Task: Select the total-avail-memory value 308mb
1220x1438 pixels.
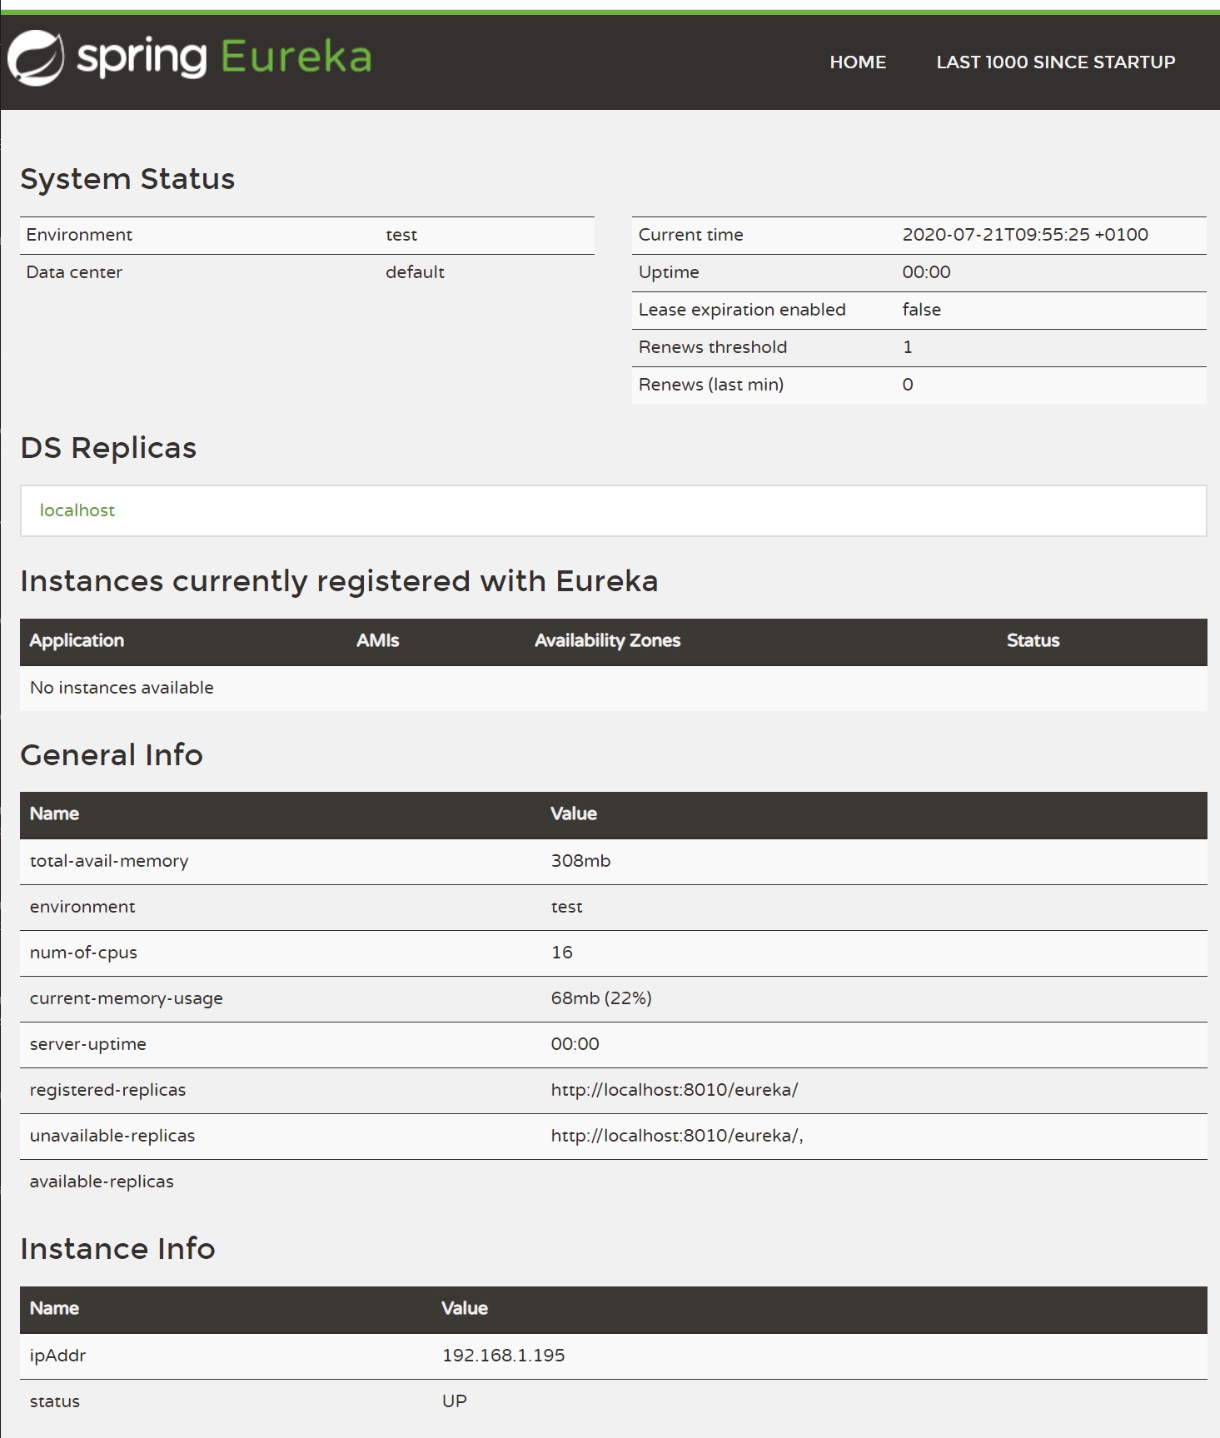Action: (x=580, y=861)
